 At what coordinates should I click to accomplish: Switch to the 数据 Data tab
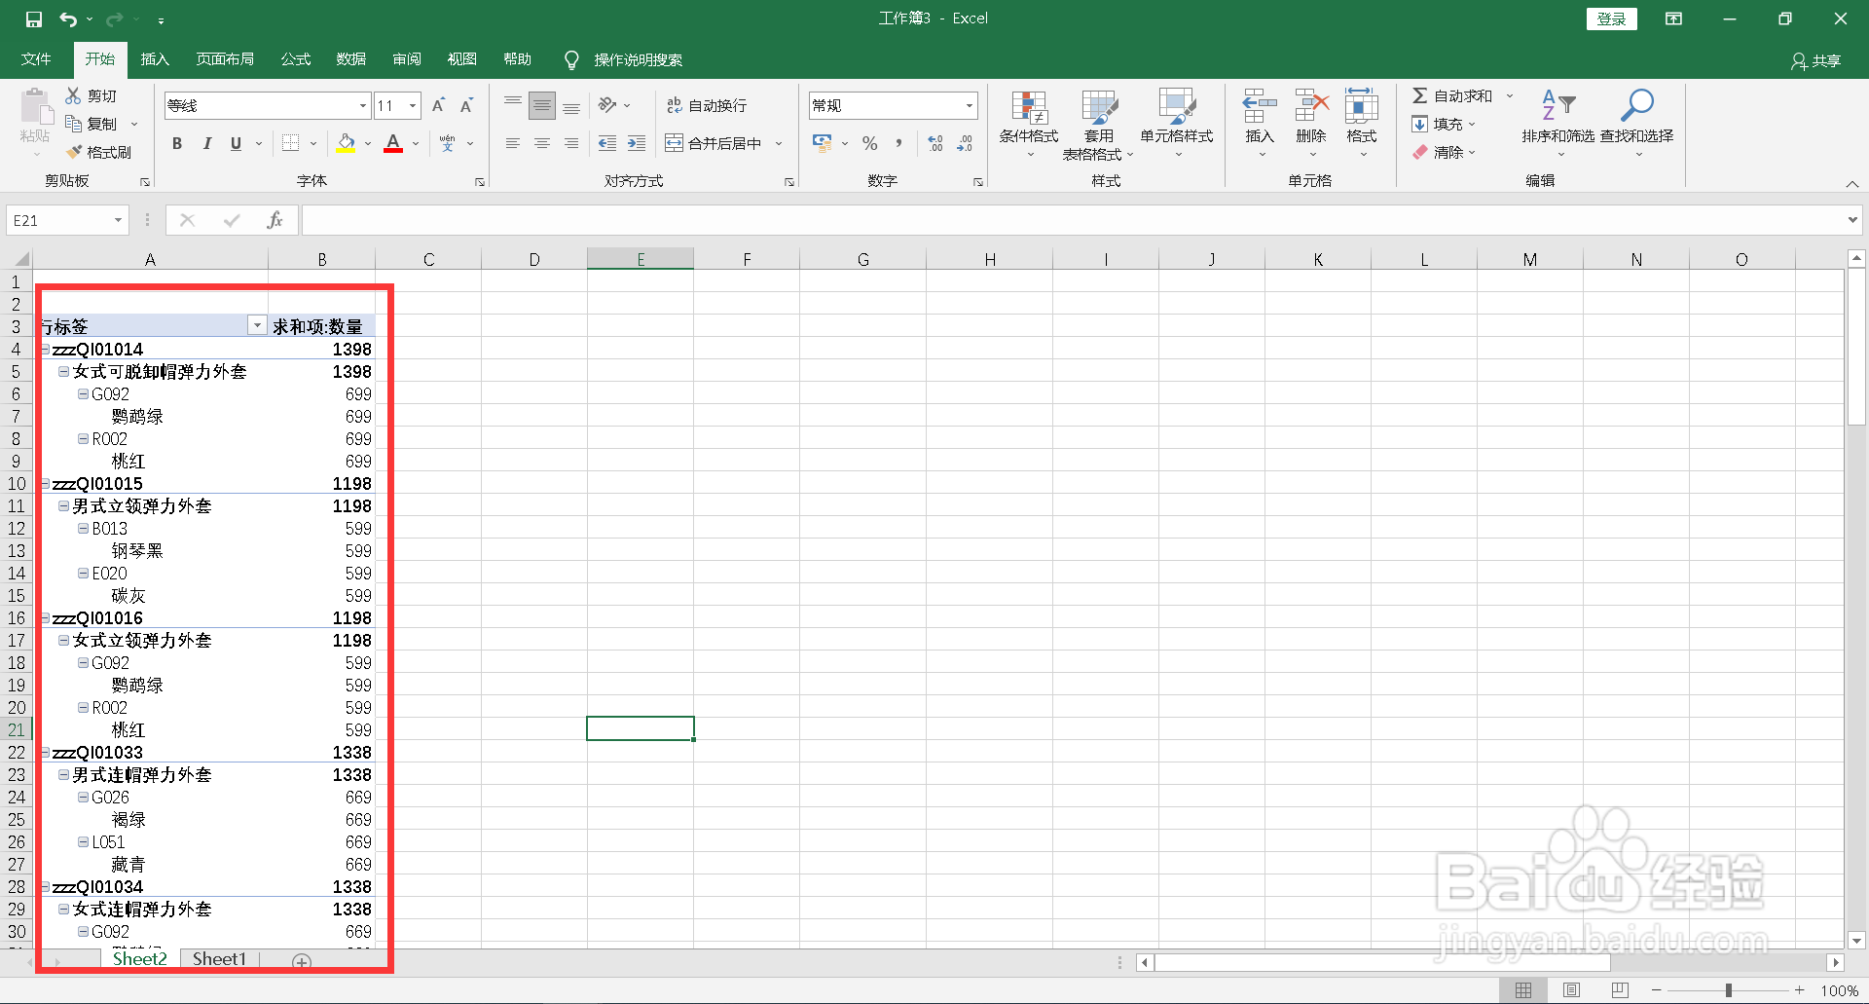pos(351,59)
